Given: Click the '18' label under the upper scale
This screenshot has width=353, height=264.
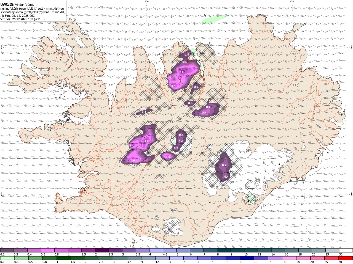Looking at the screenshot, I should coord(300,254).
